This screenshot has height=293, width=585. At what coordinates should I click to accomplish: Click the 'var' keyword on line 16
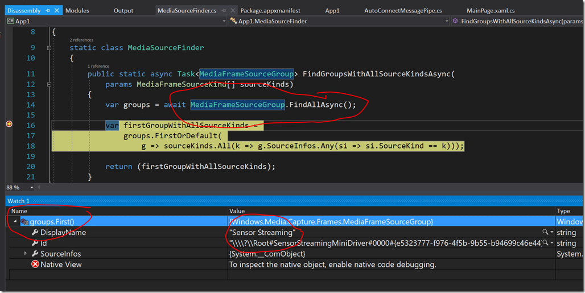(x=112, y=125)
